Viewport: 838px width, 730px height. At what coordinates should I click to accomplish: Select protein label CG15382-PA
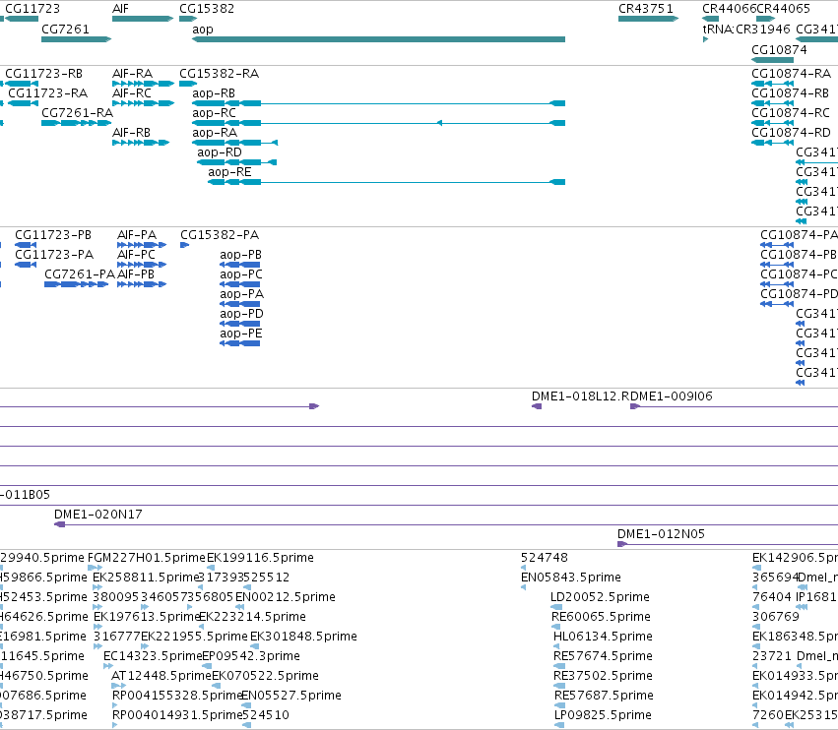coord(220,235)
